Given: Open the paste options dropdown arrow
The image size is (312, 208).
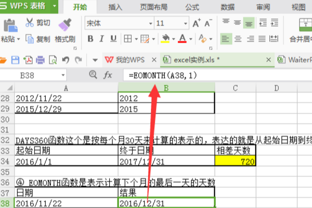Looking at the screenshot, I should pyautogui.click(x=19, y=39).
